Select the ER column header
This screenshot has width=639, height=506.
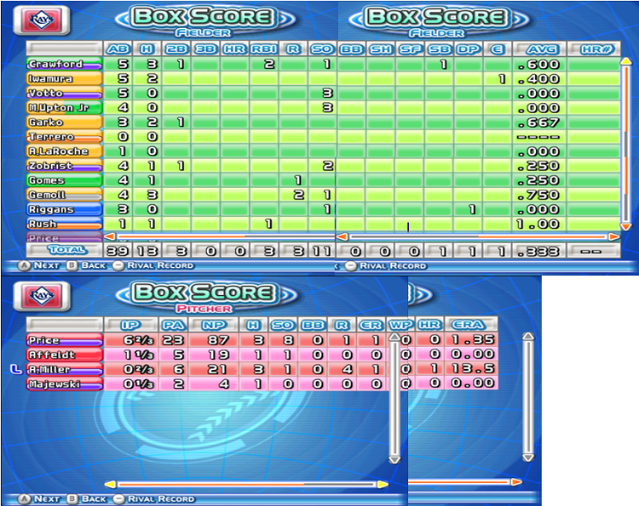click(371, 325)
